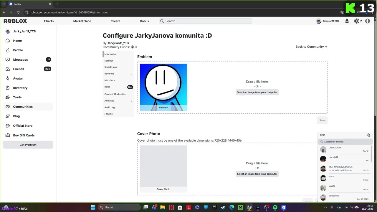The width and height of the screenshot is (377, 212).
Task: Select an emblem image from computer
Action: click(x=257, y=92)
